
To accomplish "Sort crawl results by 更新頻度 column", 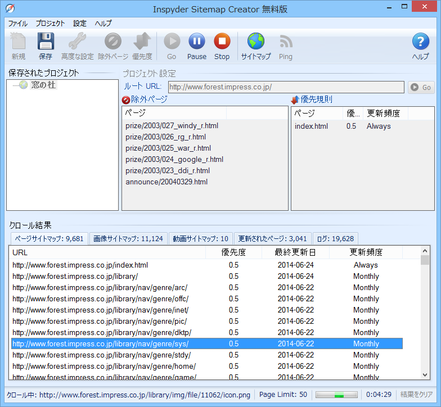I will [x=366, y=252].
